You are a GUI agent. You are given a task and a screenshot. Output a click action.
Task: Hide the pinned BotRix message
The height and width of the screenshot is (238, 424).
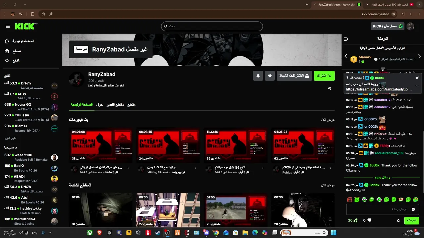pyautogui.click(x=417, y=78)
